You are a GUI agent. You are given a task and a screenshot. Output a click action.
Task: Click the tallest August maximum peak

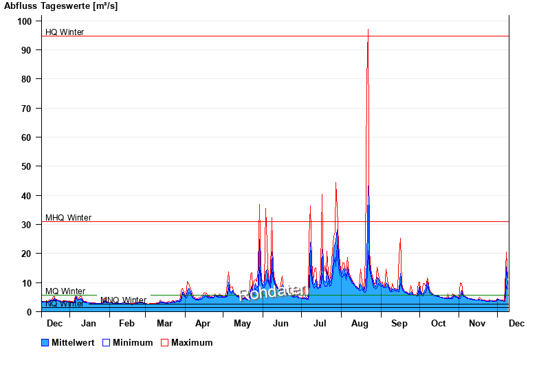click(368, 31)
